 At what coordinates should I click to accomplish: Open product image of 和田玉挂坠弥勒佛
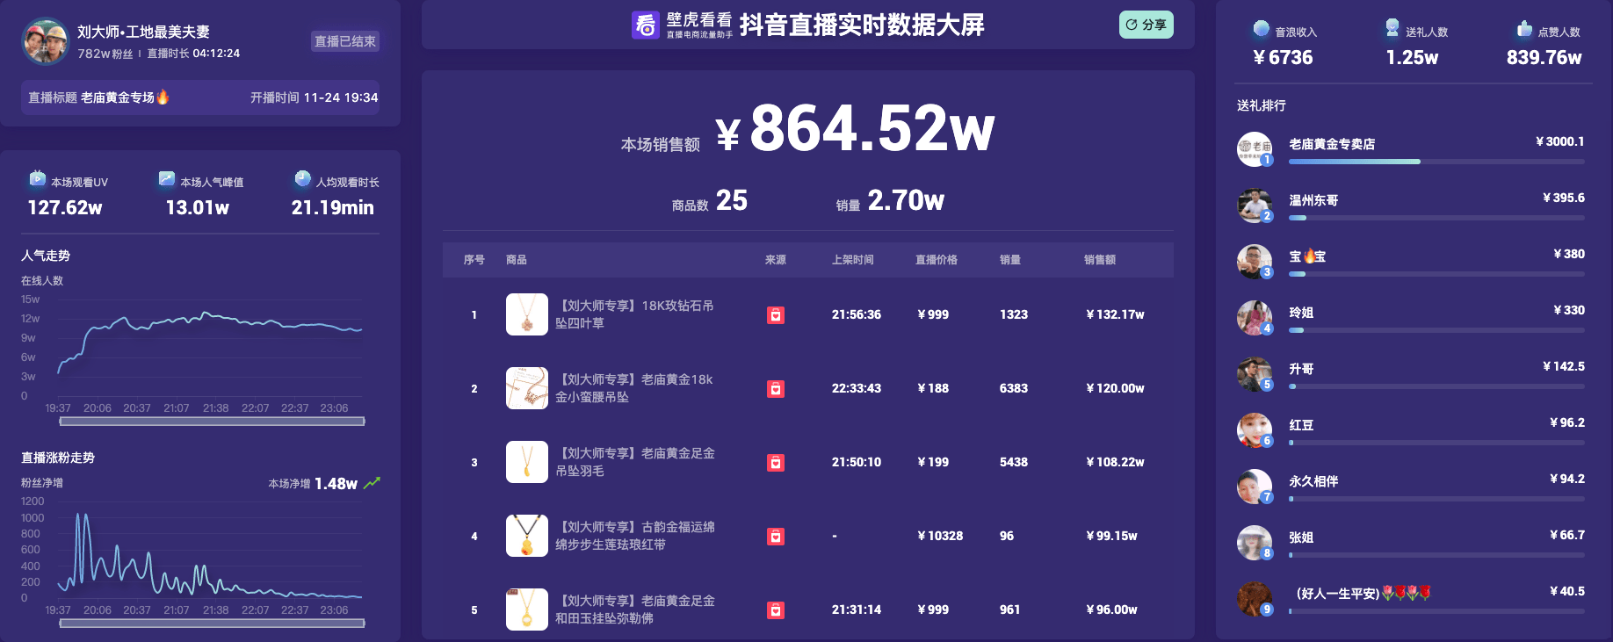pos(527,610)
